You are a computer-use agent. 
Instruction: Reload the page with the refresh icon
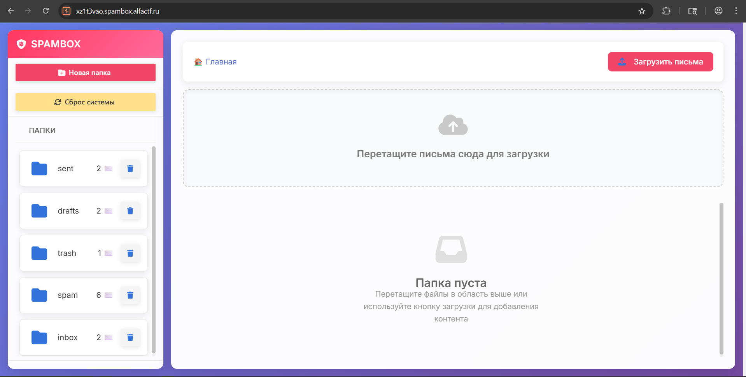(x=46, y=11)
